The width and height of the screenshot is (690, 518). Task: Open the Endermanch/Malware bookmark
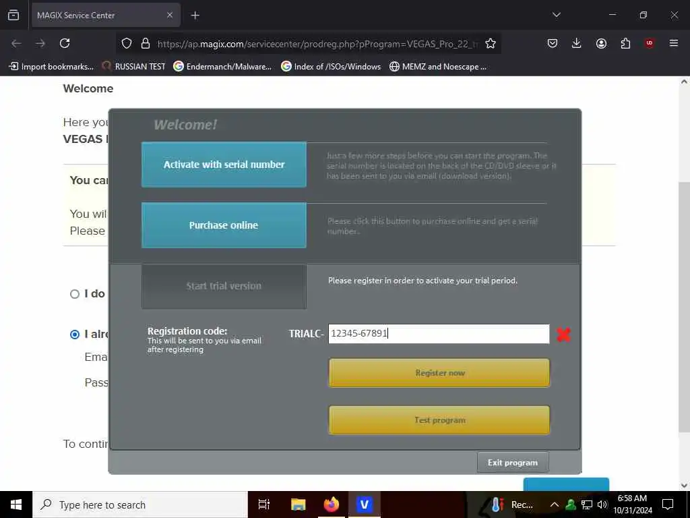(222, 67)
